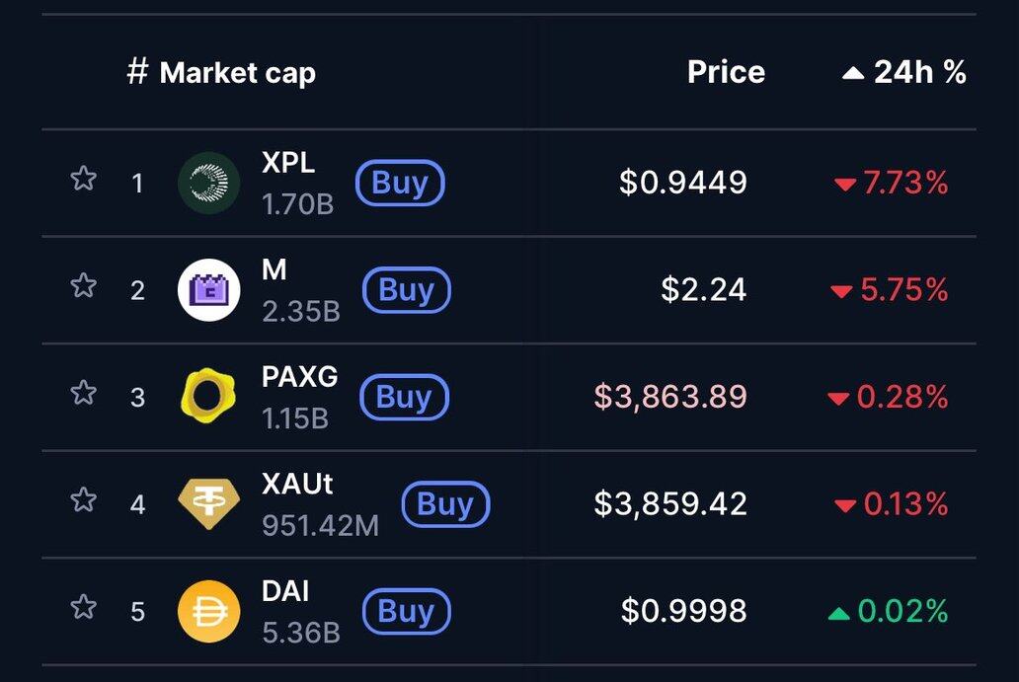Image resolution: width=1019 pixels, height=682 pixels.
Task: Buy the M token
Action: coord(406,290)
